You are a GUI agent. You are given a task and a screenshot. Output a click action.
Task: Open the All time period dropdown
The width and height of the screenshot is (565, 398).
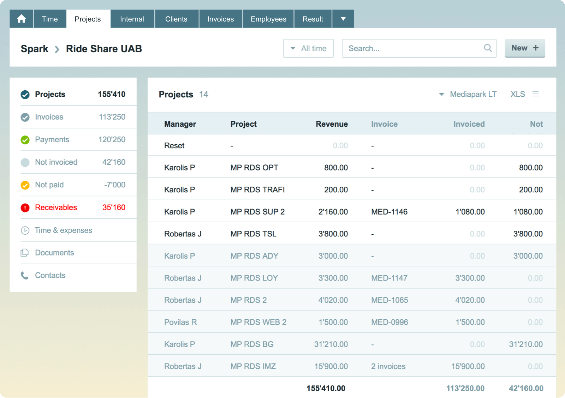click(308, 48)
